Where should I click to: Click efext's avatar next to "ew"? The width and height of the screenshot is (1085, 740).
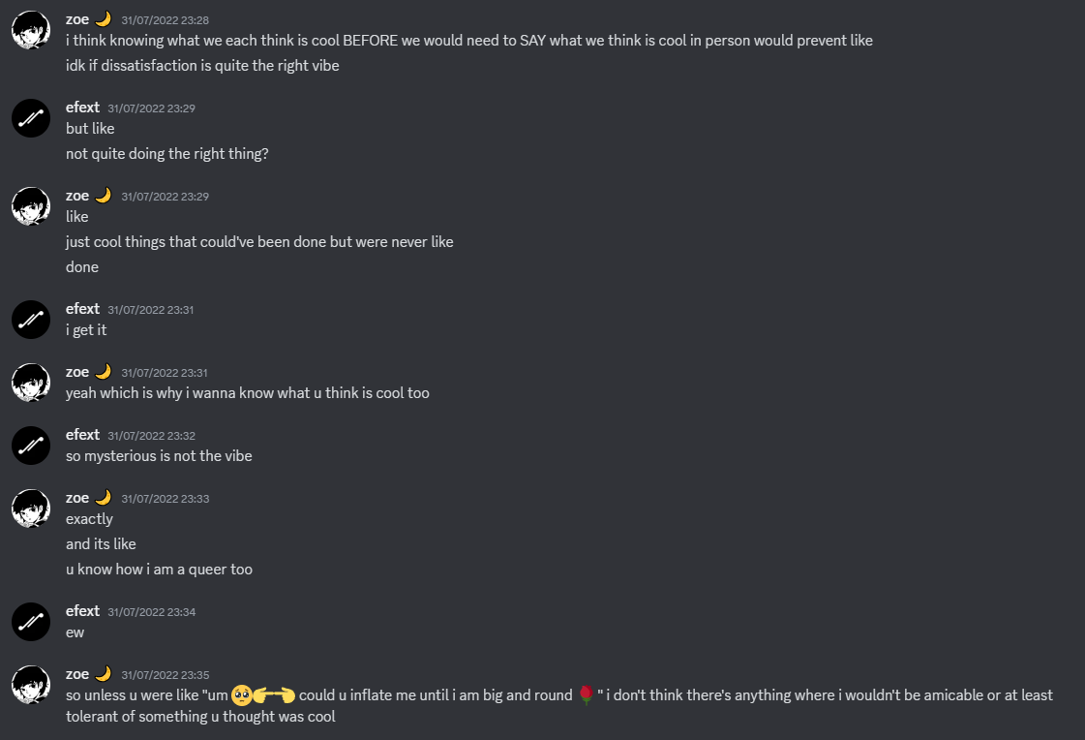pyautogui.click(x=31, y=622)
